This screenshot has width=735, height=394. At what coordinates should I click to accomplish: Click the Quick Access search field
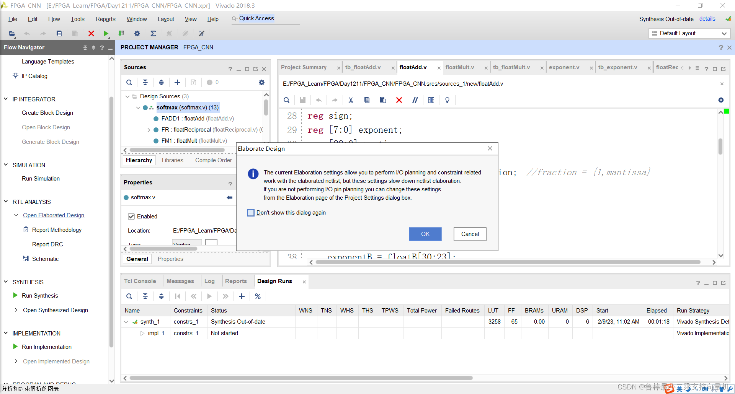(265, 19)
